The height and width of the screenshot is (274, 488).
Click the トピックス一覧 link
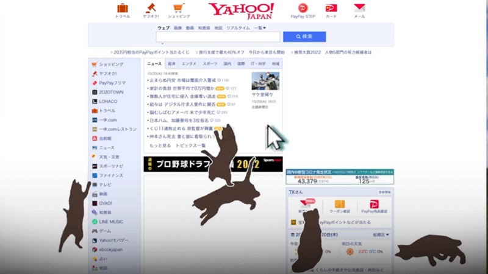click(190, 146)
